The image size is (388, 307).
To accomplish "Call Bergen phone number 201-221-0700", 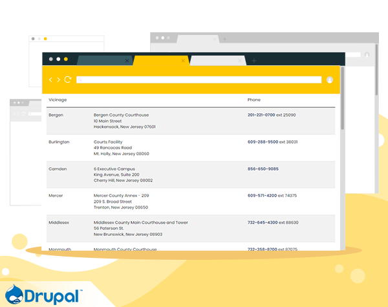I will [x=261, y=114].
